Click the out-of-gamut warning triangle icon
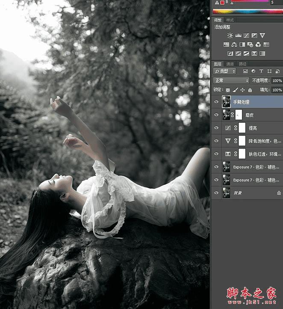 (217, 3)
